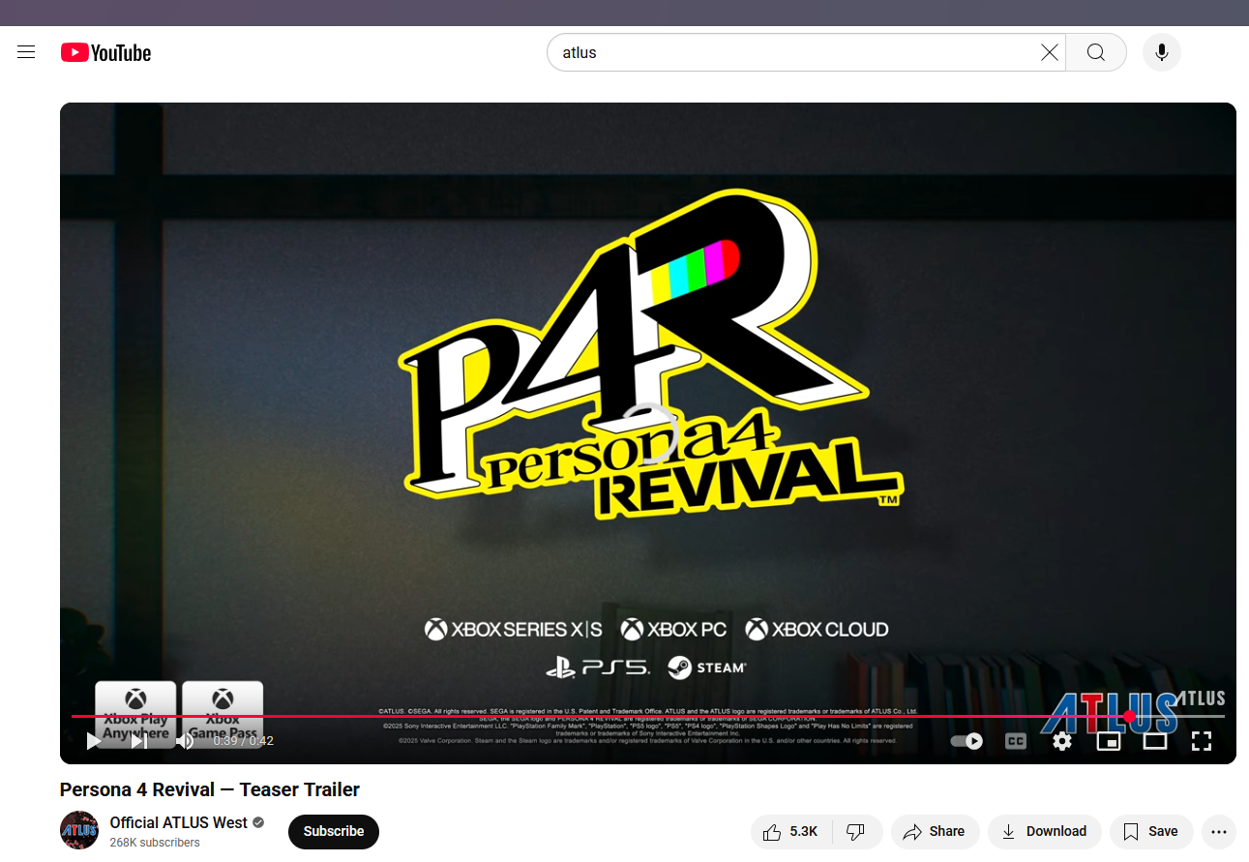Seek using the red progress scrubber
The width and height of the screenshot is (1249, 862).
pyautogui.click(x=1129, y=716)
